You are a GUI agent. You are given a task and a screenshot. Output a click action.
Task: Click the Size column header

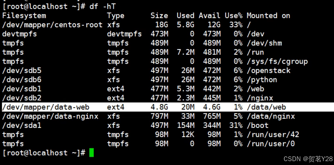pyautogui.click(x=159, y=16)
